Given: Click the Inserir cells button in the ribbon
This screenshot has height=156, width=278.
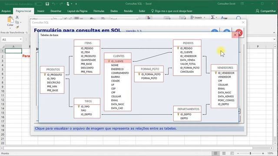Looking at the screenshot, I should 196,17.
